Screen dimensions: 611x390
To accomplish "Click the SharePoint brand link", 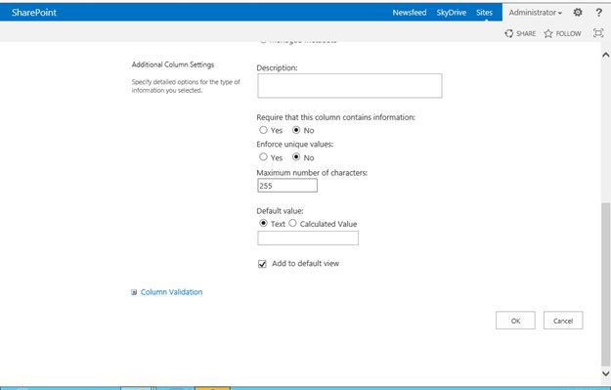I will [34, 13].
